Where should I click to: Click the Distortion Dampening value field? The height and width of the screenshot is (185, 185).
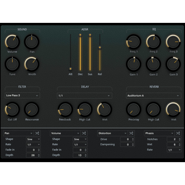[x=127, y=145]
